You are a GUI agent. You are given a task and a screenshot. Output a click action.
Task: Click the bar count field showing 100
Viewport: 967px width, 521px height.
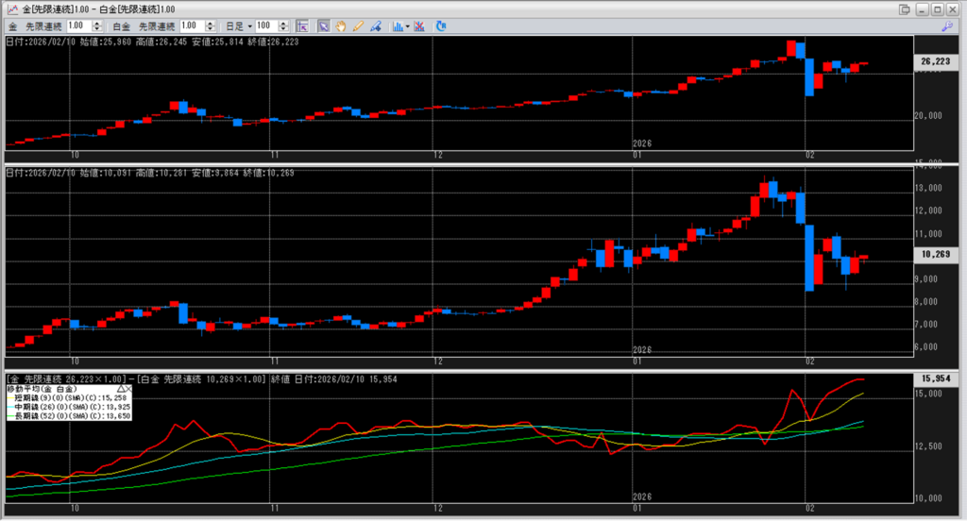pyautogui.click(x=264, y=25)
